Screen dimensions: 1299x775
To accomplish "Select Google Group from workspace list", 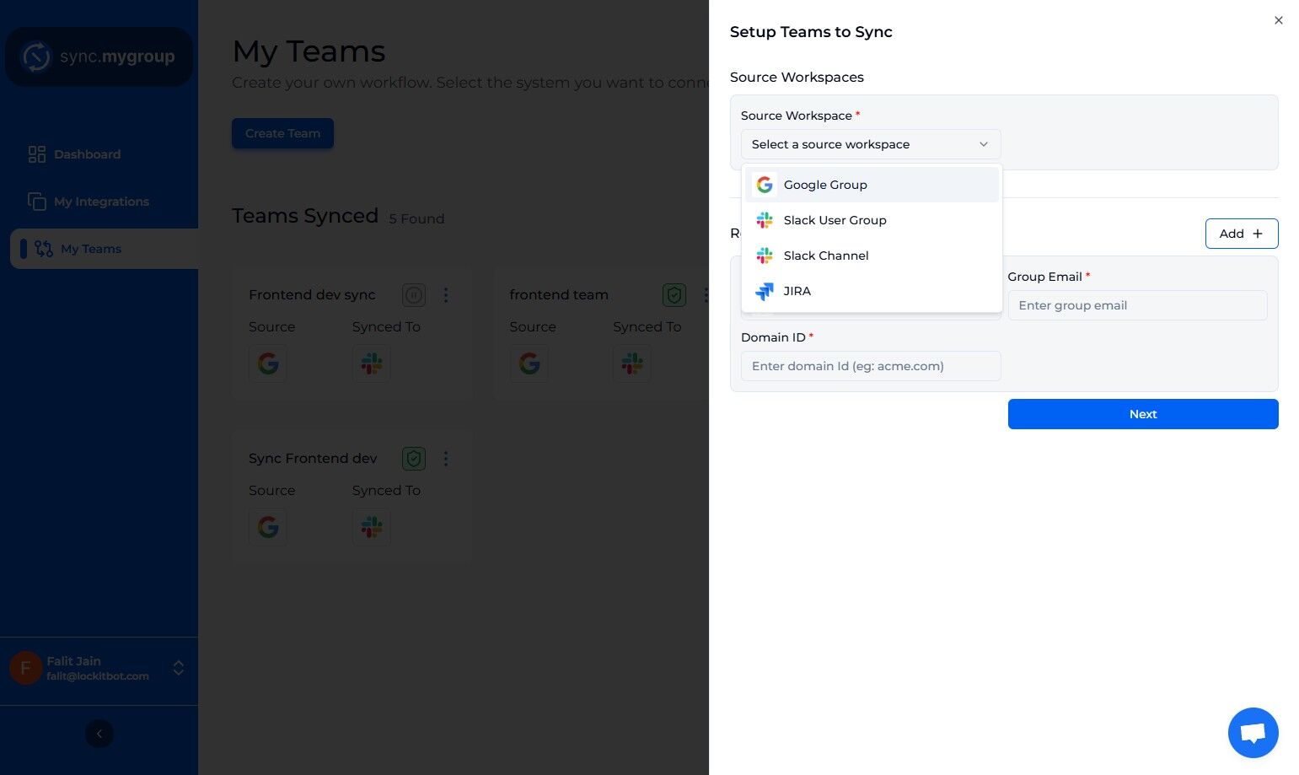I will click(872, 185).
